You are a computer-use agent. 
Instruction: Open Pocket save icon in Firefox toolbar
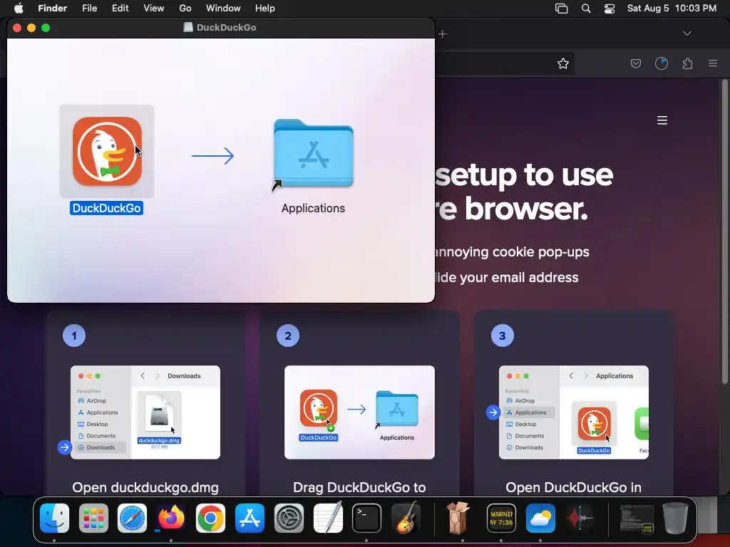(635, 63)
